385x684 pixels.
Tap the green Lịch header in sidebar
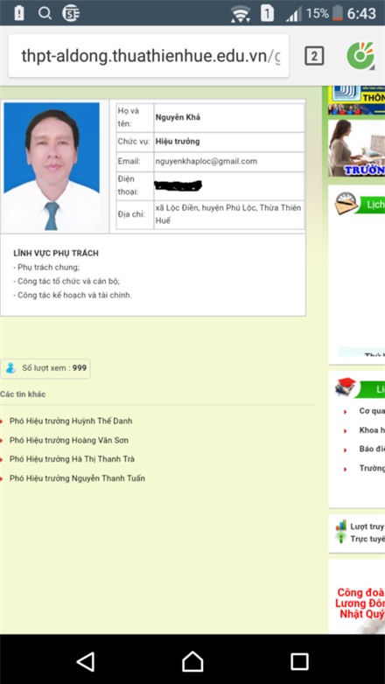[370, 205]
